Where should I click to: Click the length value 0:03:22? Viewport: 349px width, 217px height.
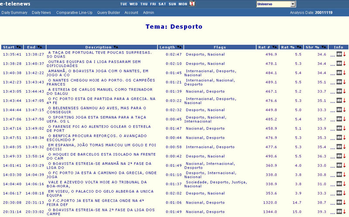[174, 101]
